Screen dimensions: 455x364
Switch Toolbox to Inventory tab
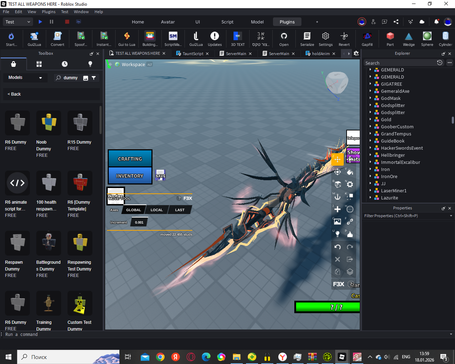coord(39,64)
